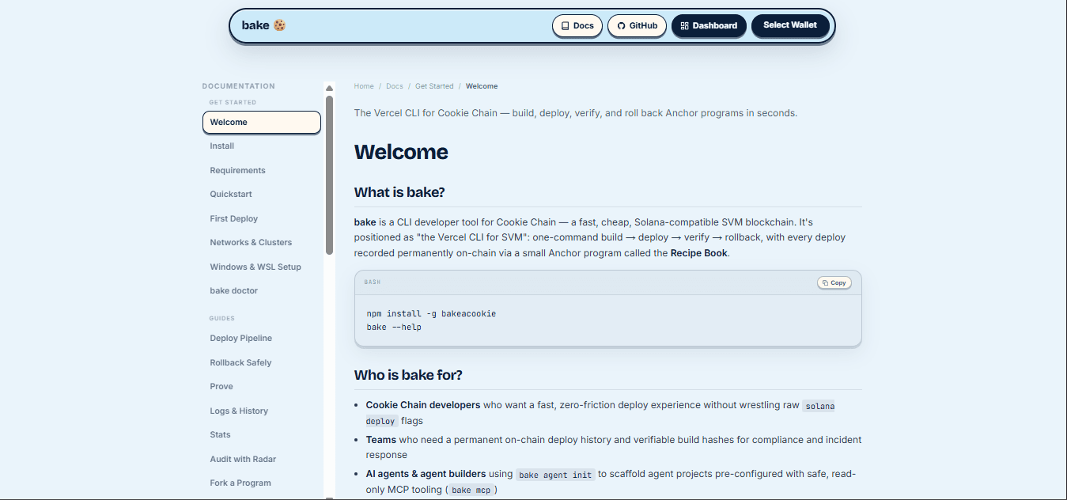Click Get Started in the breadcrumb
Image resolution: width=1067 pixels, height=500 pixels.
(434, 86)
